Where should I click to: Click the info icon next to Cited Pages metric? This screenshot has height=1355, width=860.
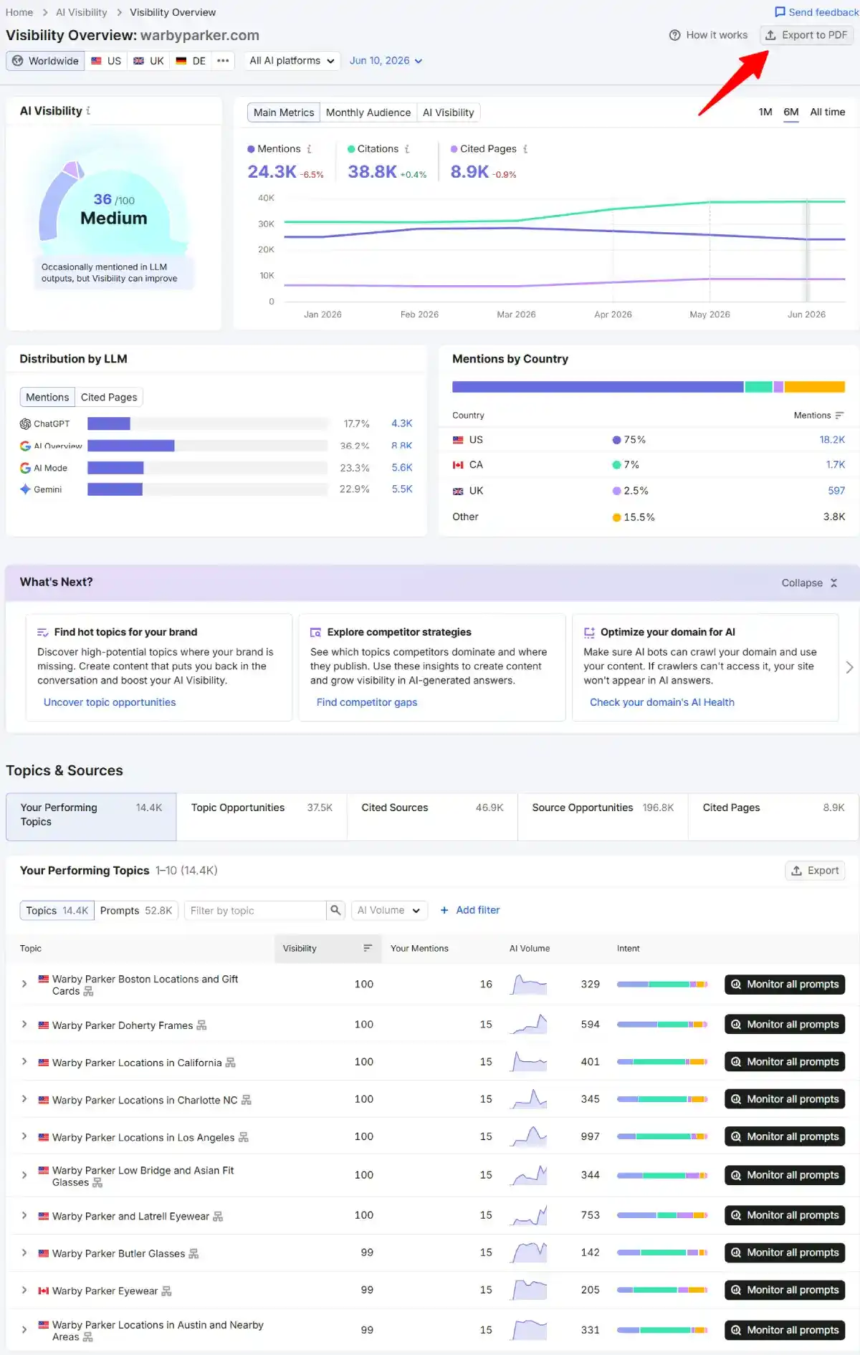coord(525,149)
